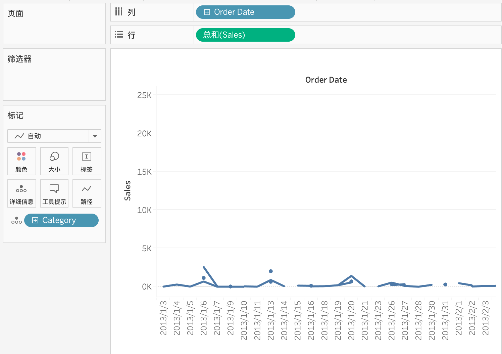Click the columns (列) shelf icon
This screenshot has height=354, width=502.
(119, 12)
